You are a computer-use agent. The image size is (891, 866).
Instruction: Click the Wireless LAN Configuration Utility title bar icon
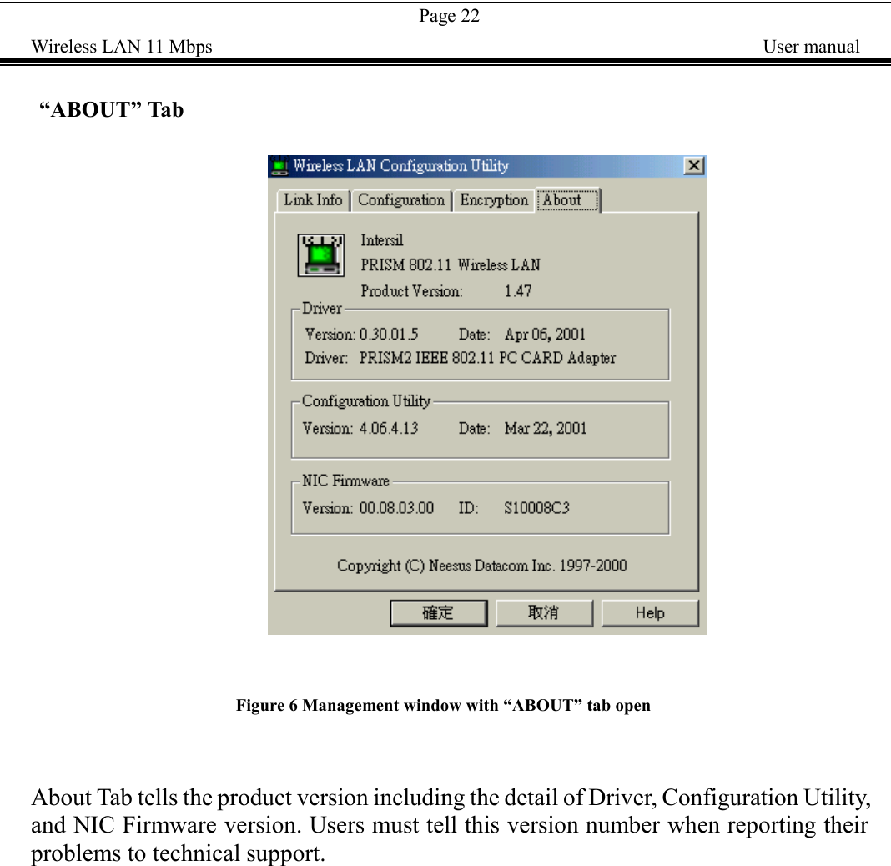pyautogui.click(x=279, y=165)
